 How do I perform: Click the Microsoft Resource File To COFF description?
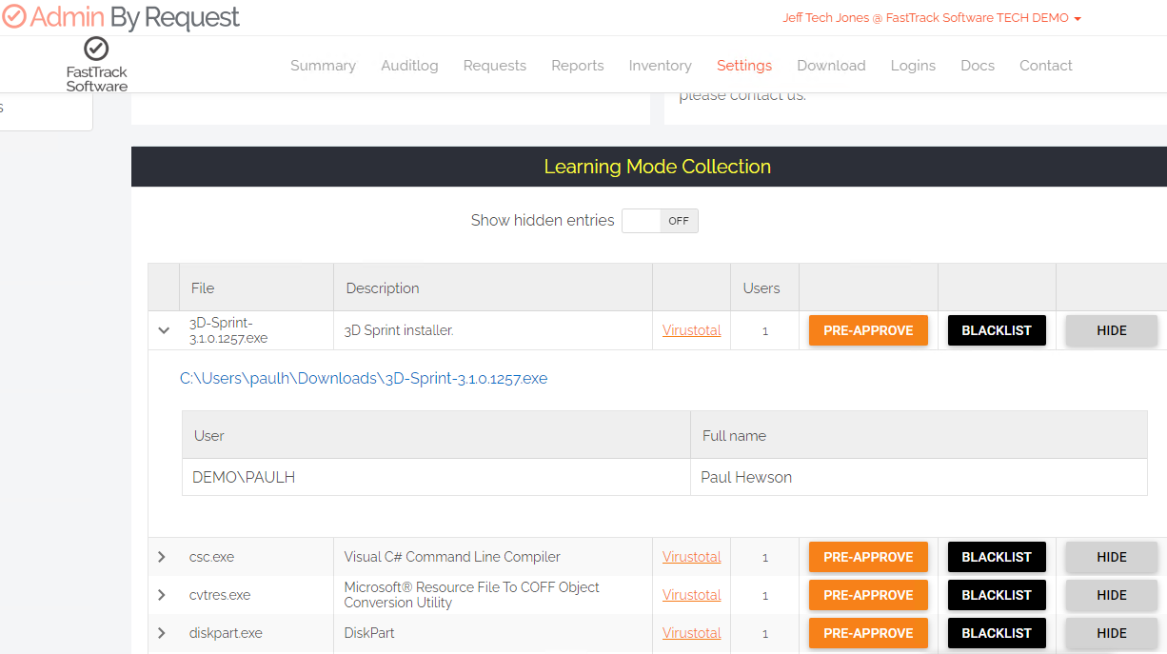click(x=472, y=595)
